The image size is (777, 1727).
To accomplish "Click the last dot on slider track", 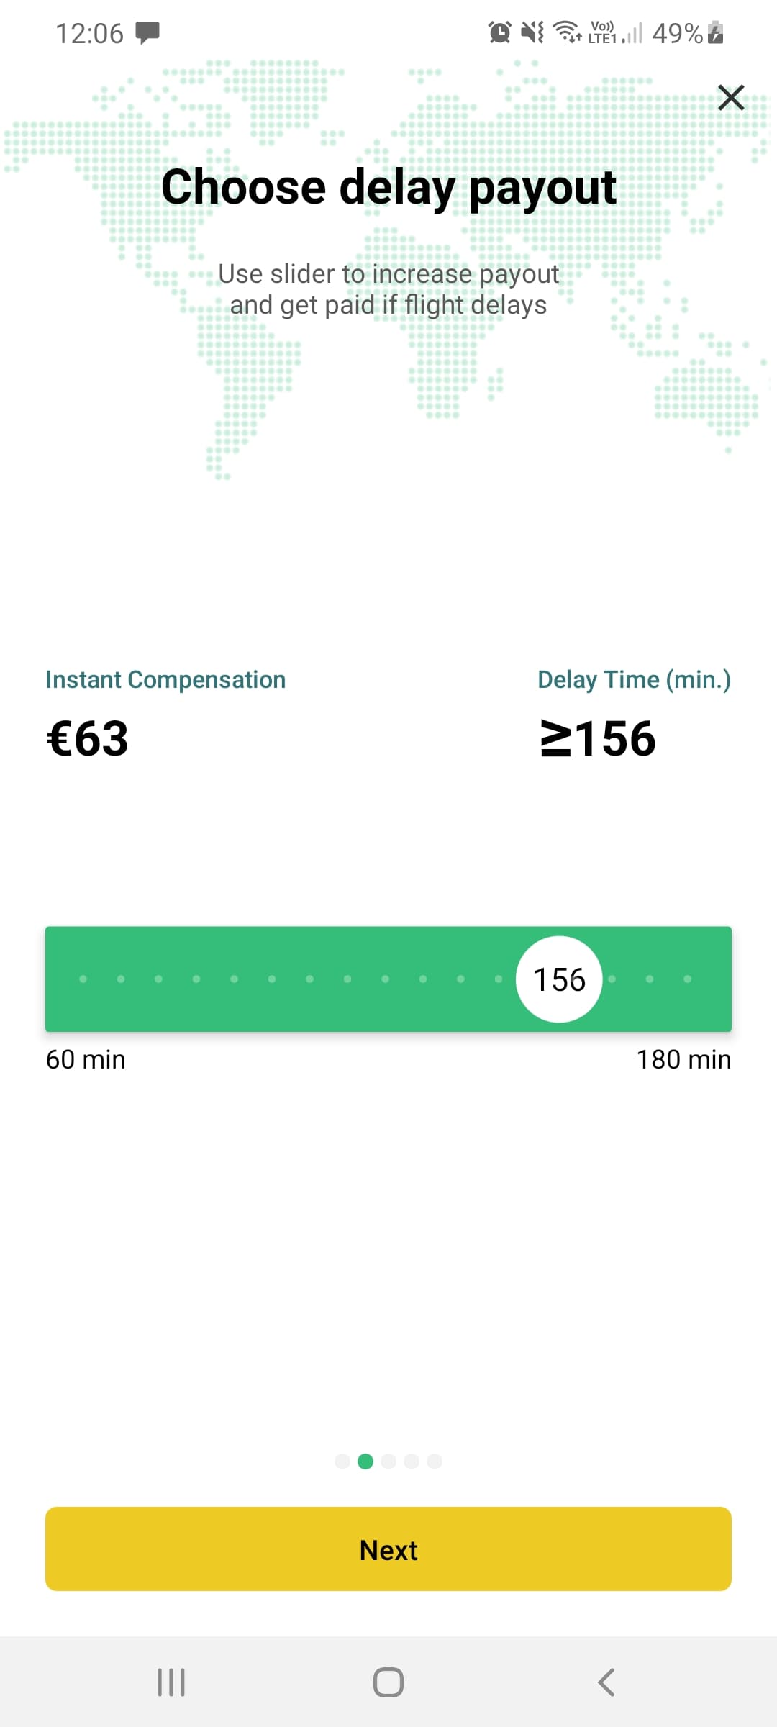I will coord(687,979).
